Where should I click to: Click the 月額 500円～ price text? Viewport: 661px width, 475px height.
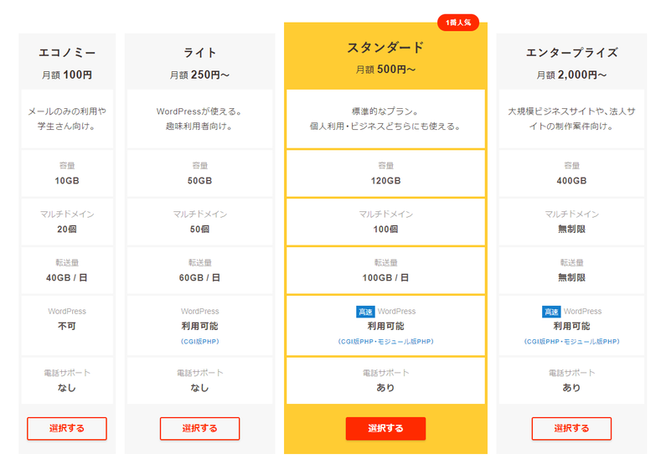pyautogui.click(x=385, y=70)
